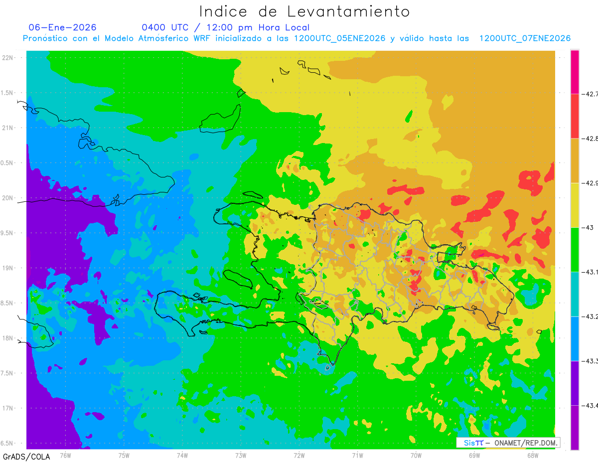This screenshot has width=598, height=462.
Task: Click the "68W" longitude label
Action: (533, 455)
